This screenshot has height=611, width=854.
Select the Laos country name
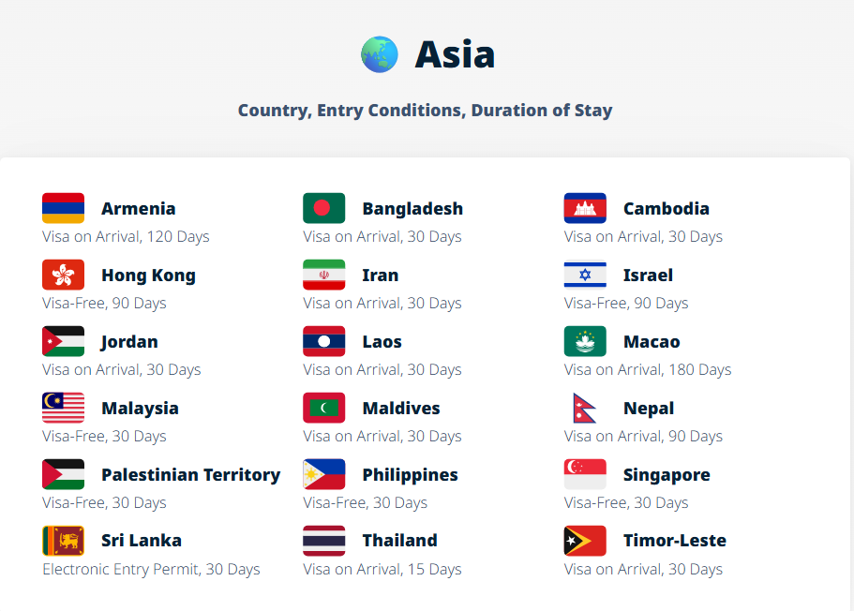[382, 342]
